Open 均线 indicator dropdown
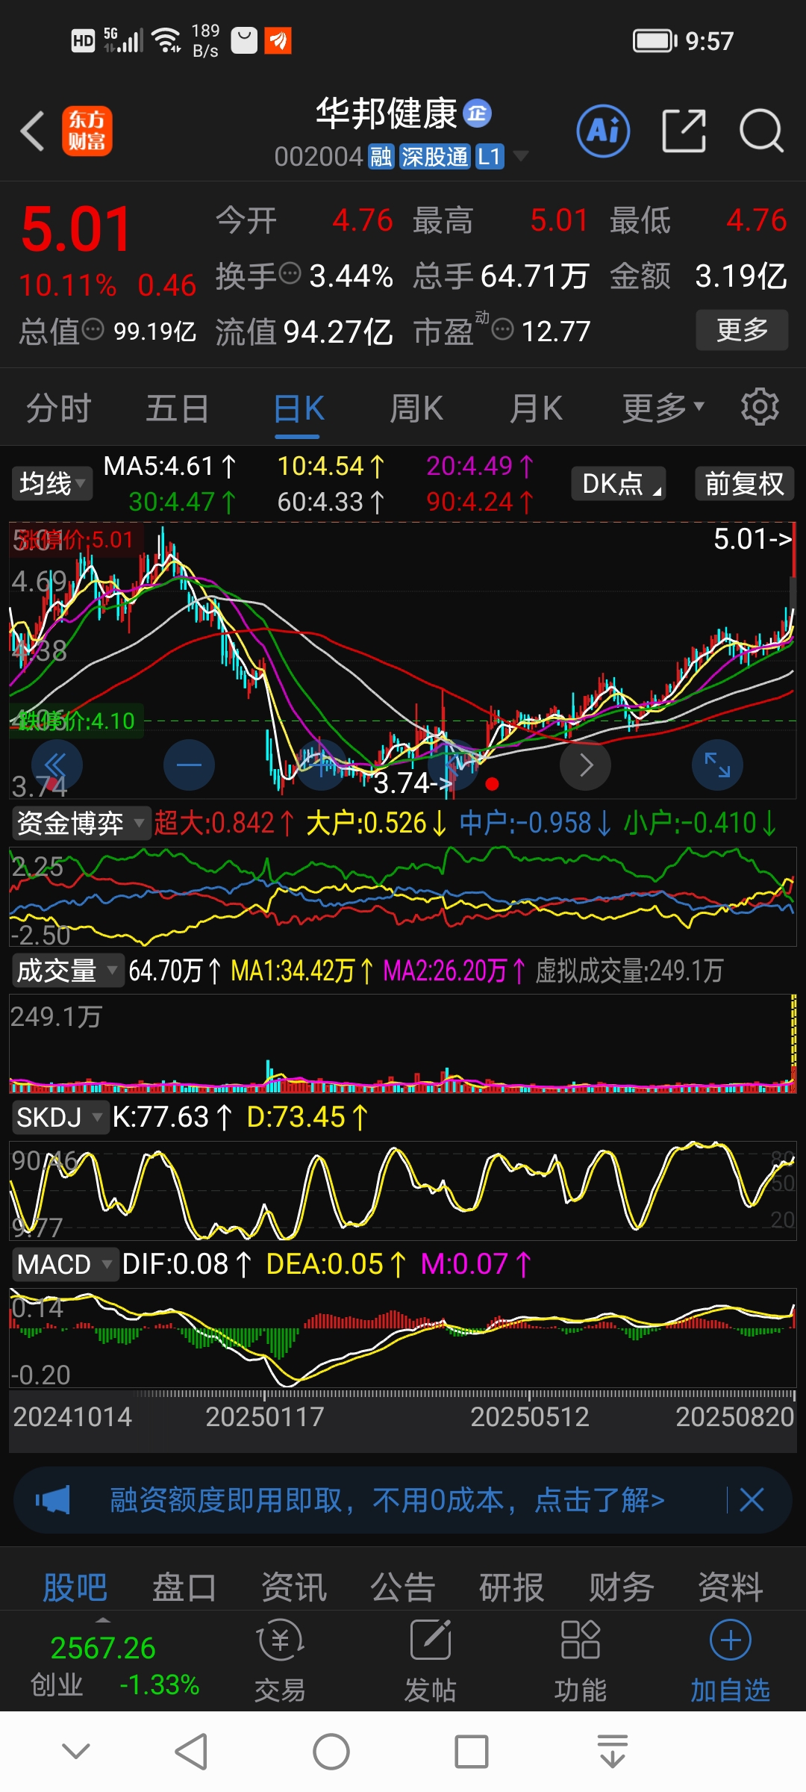The height and width of the screenshot is (1792, 806). 51,484
